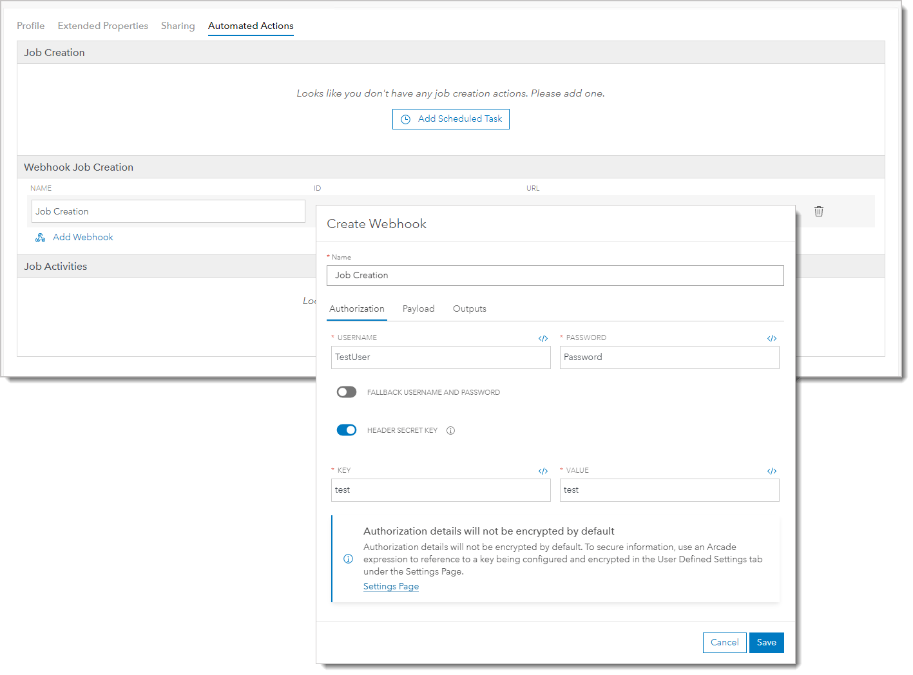Image resolution: width=913 pixels, height=675 pixels.
Task: Click the Password input field
Action: [669, 357]
